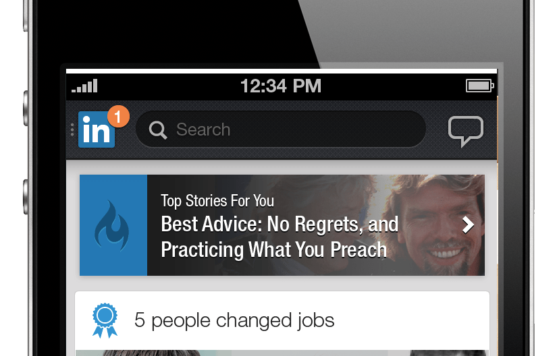This screenshot has height=356, width=557.
Task: Open the Best Advice: No Regrets headline
Action: [x=280, y=237]
